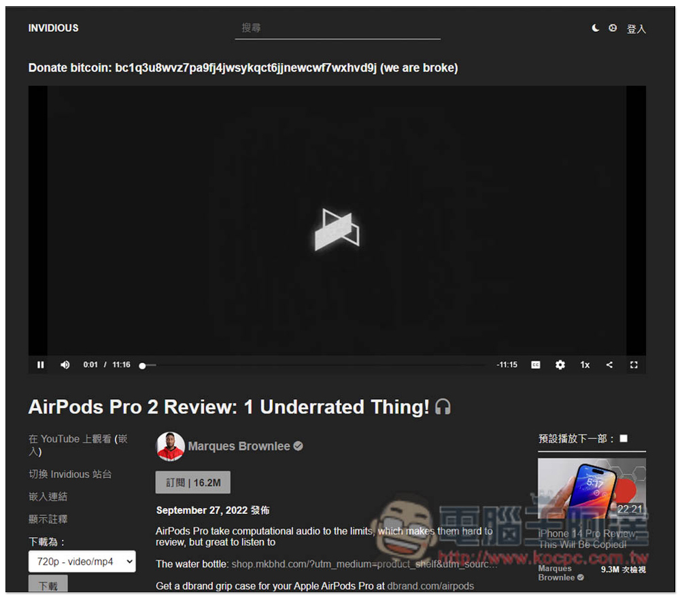Open the player share menu
This screenshot has width=680, height=599.
[609, 365]
